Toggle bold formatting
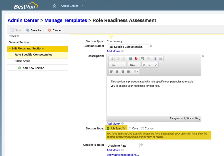Screen dimensions: 224x156 pos(144,65)
